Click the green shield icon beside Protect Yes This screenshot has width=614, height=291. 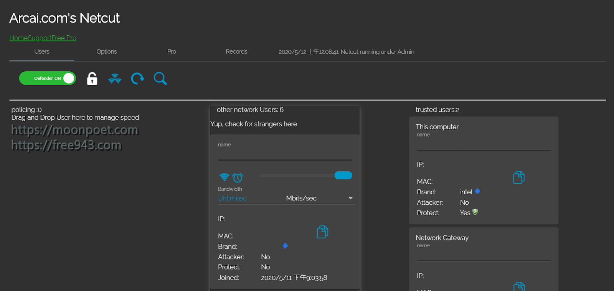(475, 212)
